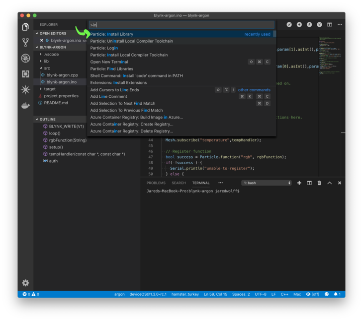Change language mode via C++ status item
The height and width of the screenshot is (321, 363).
(284, 294)
